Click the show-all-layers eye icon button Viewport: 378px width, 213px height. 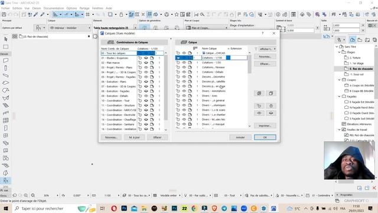pyautogui.click(x=259, y=113)
